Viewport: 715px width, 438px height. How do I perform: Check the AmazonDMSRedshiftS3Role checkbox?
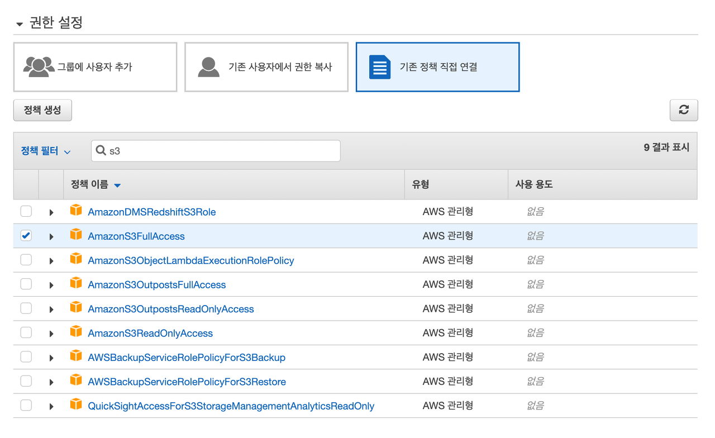tap(26, 212)
